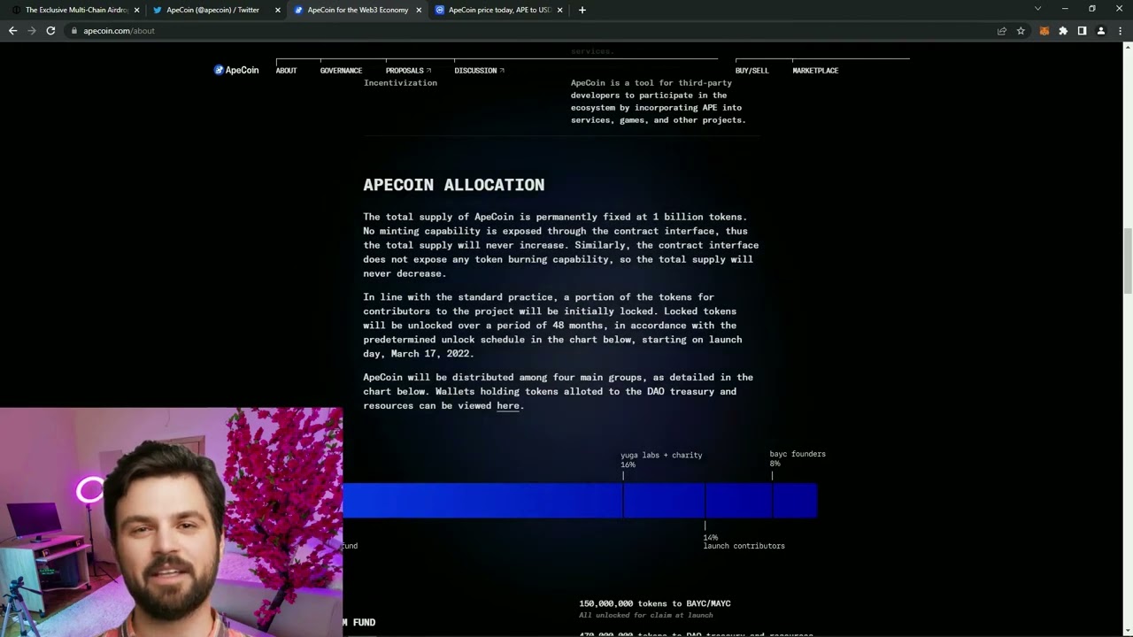Click yuga labs + charity bar segment
Viewport: 1133px width, 637px height.
click(x=664, y=500)
